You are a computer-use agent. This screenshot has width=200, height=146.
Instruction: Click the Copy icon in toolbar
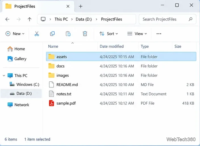(x=52, y=34)
